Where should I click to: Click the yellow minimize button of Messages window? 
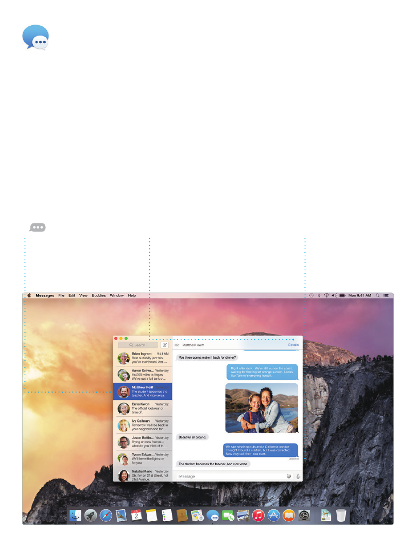point(121,339)
